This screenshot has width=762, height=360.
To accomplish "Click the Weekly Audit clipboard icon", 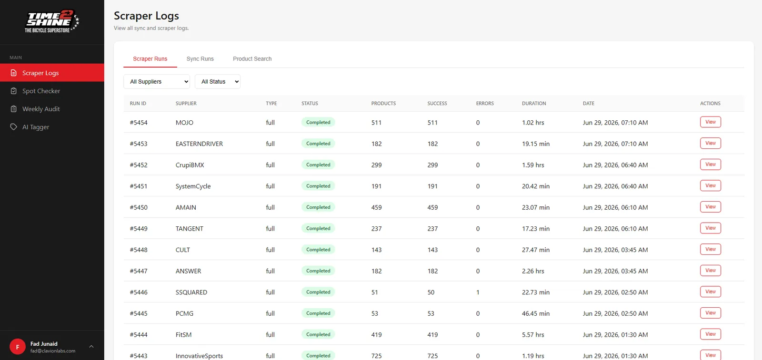I will [14, 109].
